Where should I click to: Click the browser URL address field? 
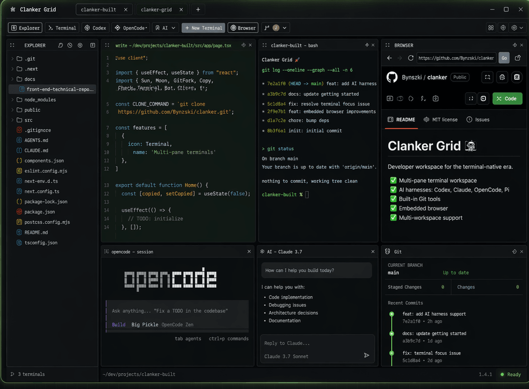point(457,58)
